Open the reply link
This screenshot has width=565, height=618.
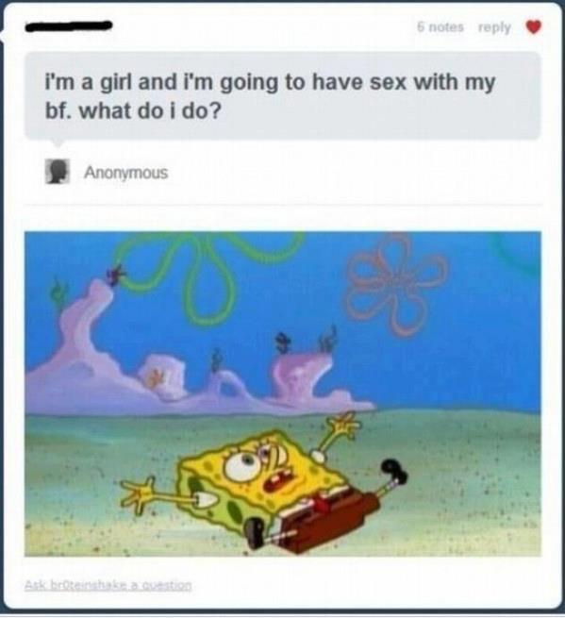coord(494,27)
